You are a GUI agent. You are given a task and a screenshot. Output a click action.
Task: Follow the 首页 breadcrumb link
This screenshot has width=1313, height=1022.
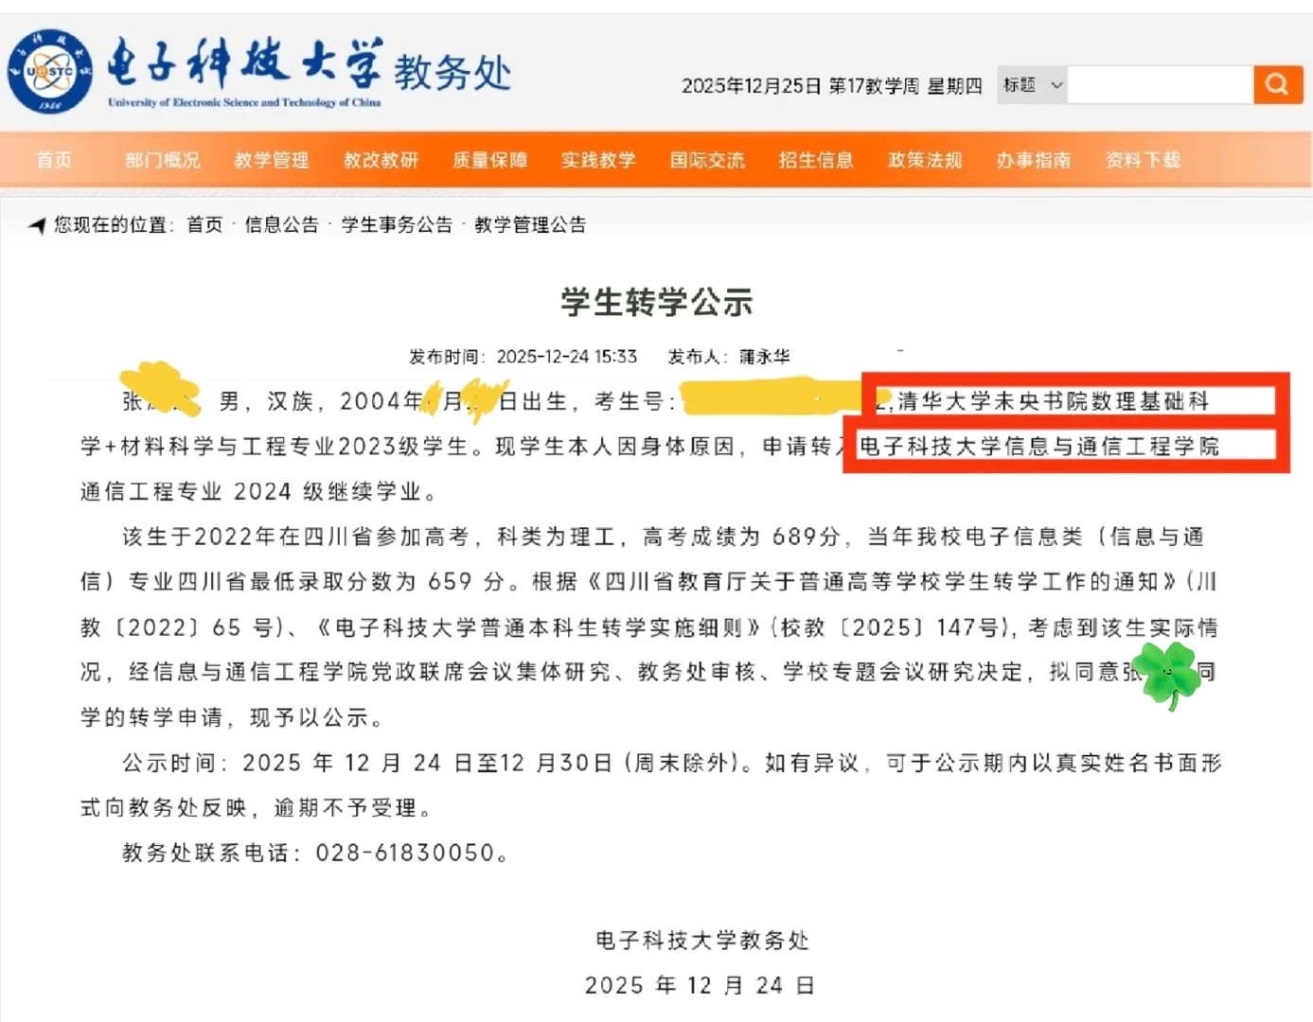click(204, 225)
